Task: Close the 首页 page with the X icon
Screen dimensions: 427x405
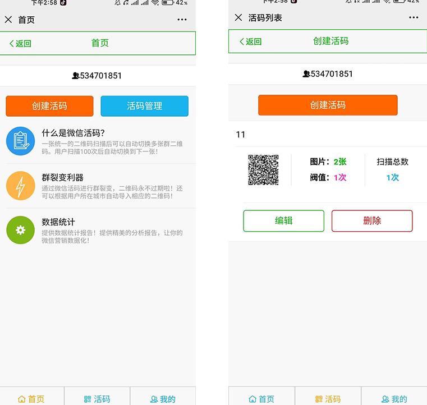Action: coord(8,20)
